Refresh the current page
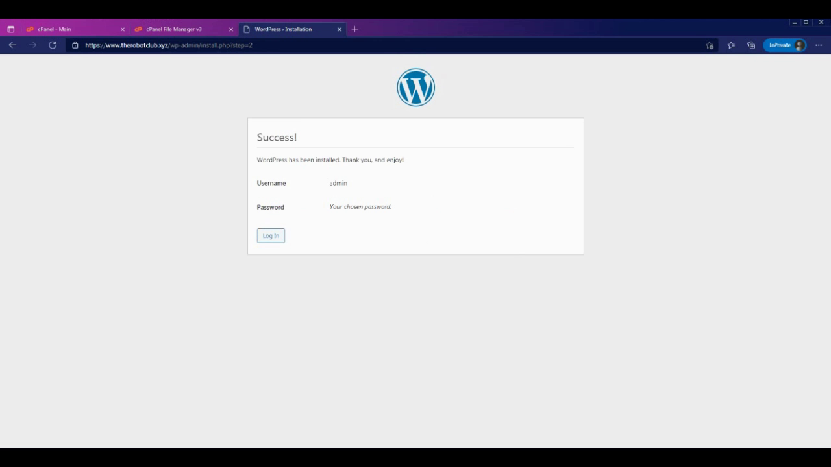Viewport: 831px width, 467px height. (x=53, y=45)
